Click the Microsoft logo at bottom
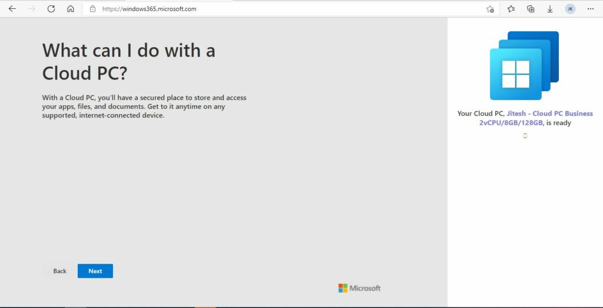This screenshot has height=308, width=603. pyautogui.click(x=360, y=288)
